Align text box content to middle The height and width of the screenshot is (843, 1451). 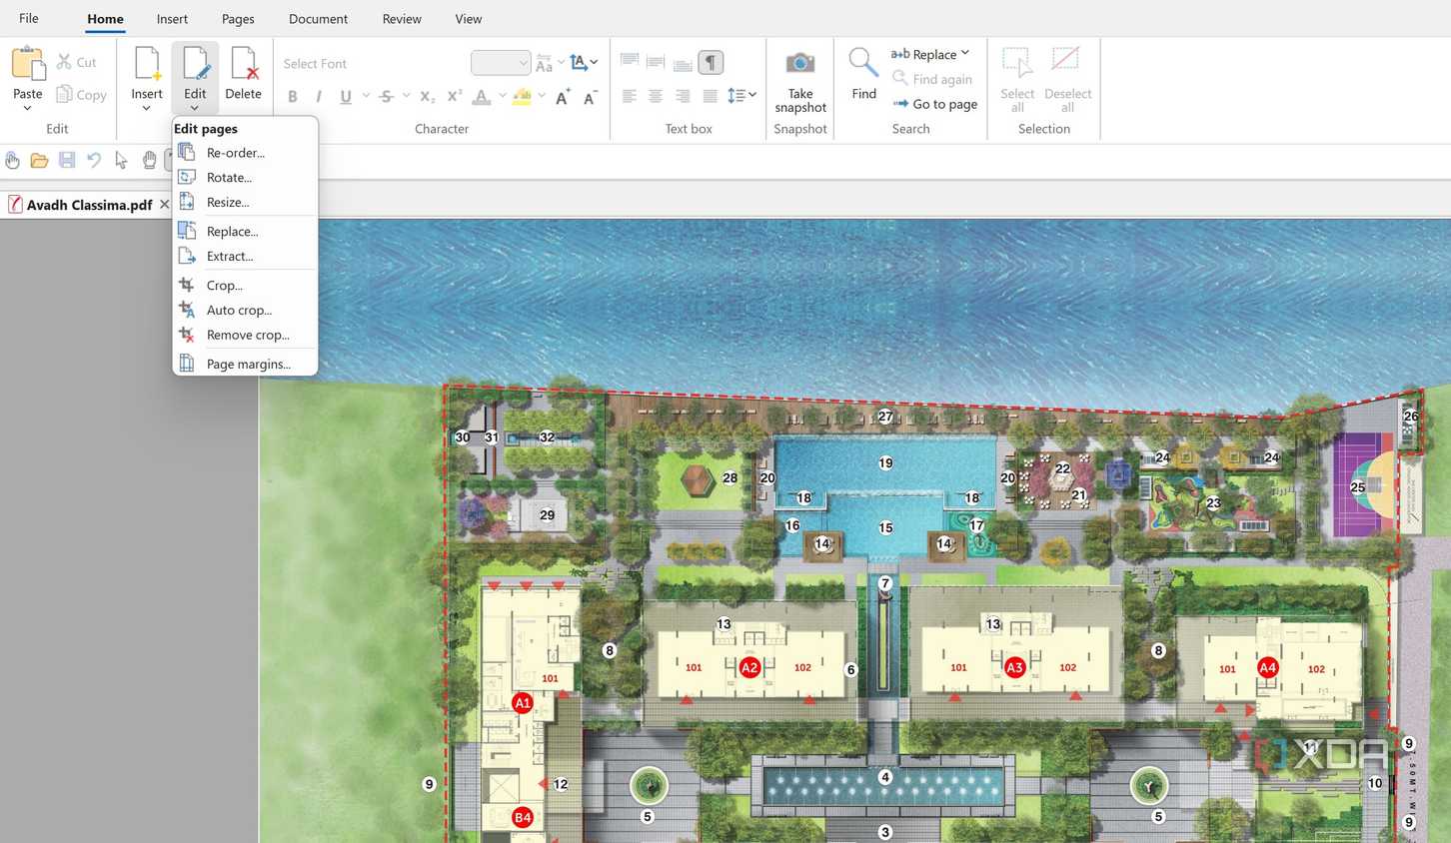tap(656, 62)
